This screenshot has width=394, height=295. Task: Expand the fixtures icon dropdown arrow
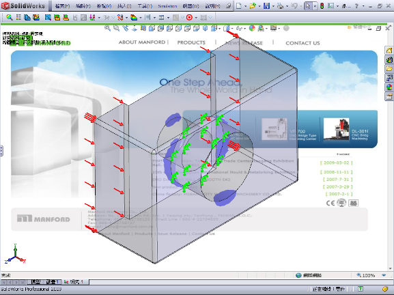(99, 17)
